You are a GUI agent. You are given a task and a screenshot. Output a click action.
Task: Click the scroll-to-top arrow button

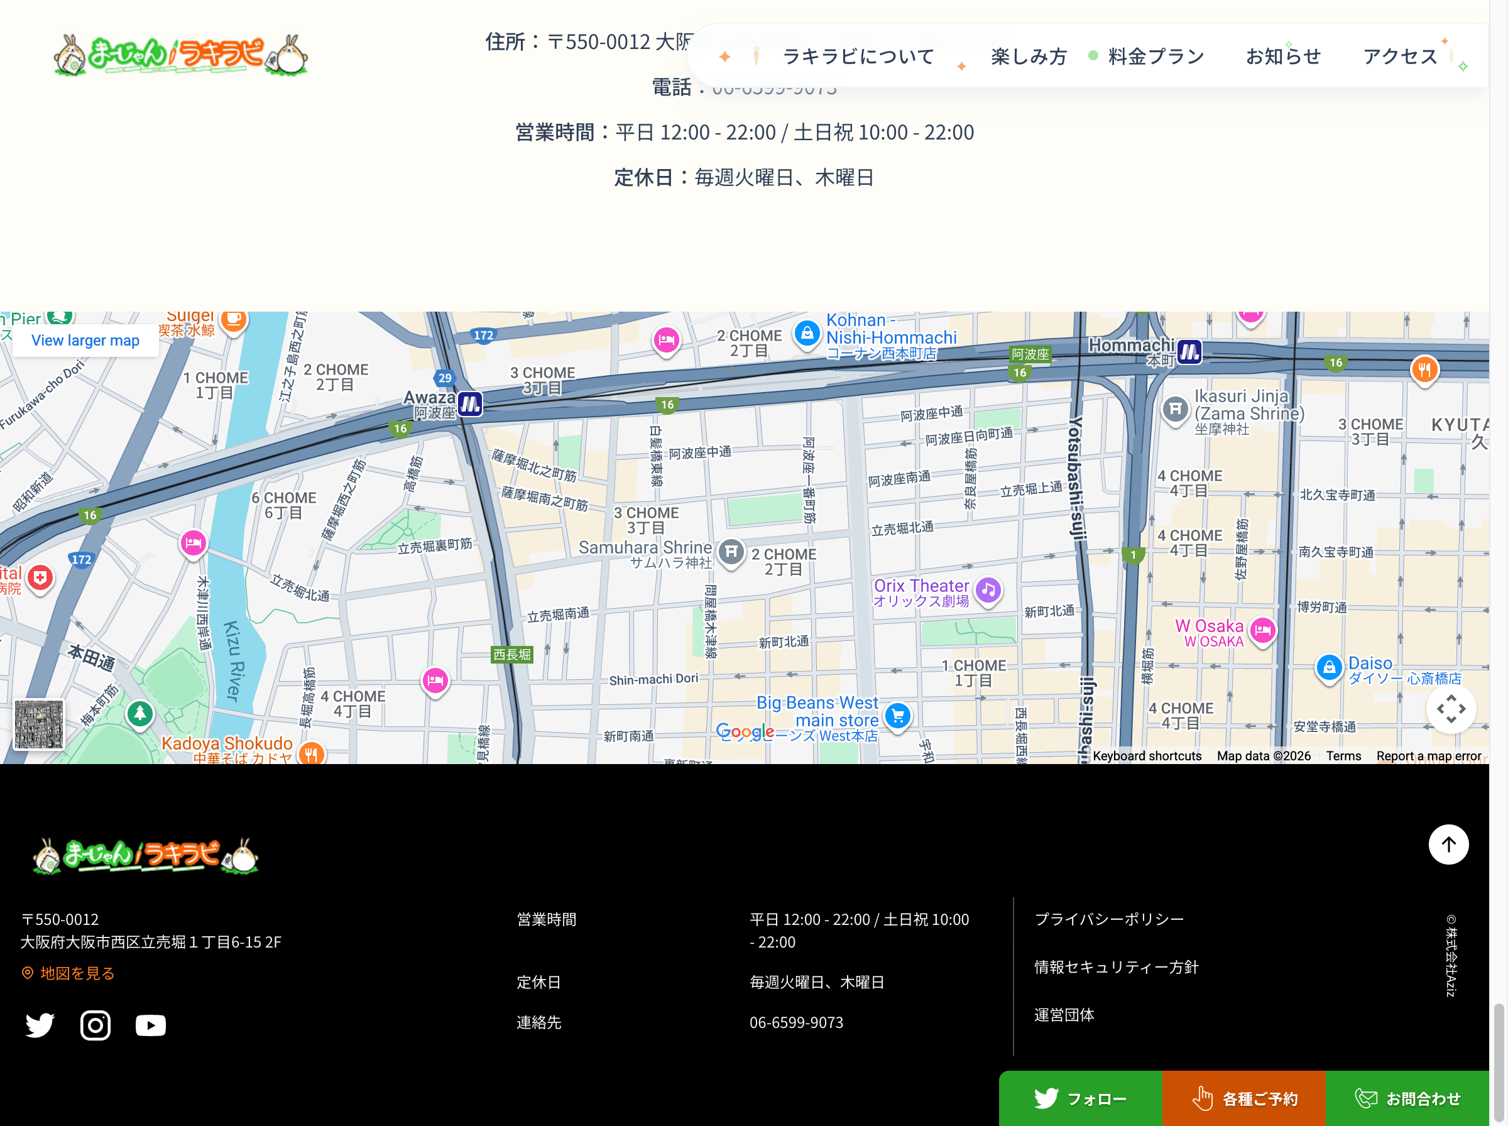(x=1448, y=844)
